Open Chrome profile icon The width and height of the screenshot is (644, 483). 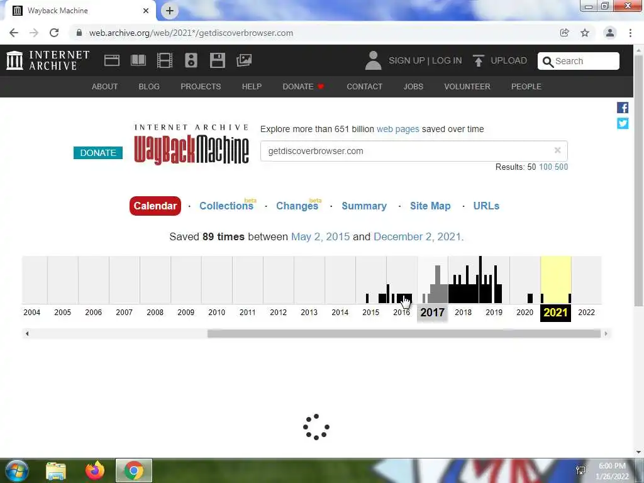pos(610,33)
